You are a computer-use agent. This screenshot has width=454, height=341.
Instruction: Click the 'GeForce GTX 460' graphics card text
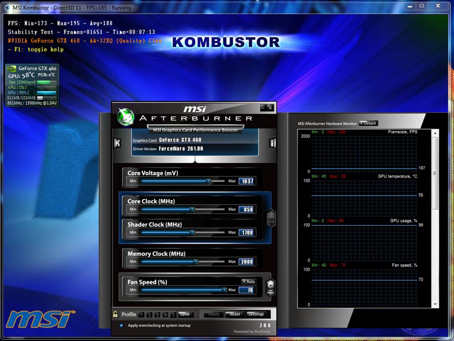[180, 140]
